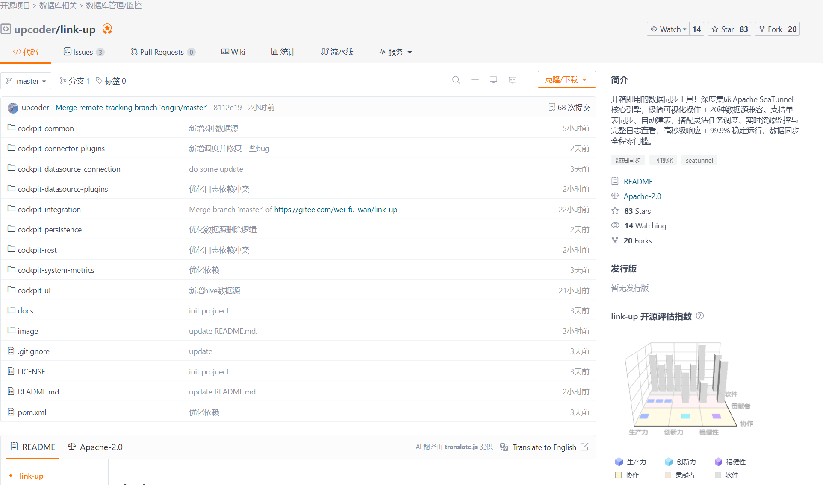
Task: Open the Web IDE monitor icon
Action: point(493,80)
